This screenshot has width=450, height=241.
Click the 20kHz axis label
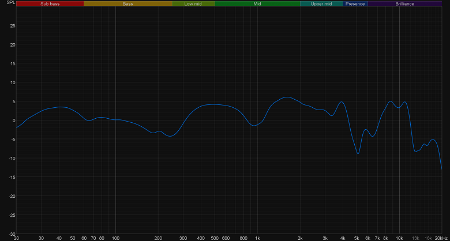coord(442,238)
